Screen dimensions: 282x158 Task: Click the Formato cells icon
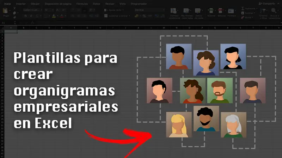(x=231, y=11)
